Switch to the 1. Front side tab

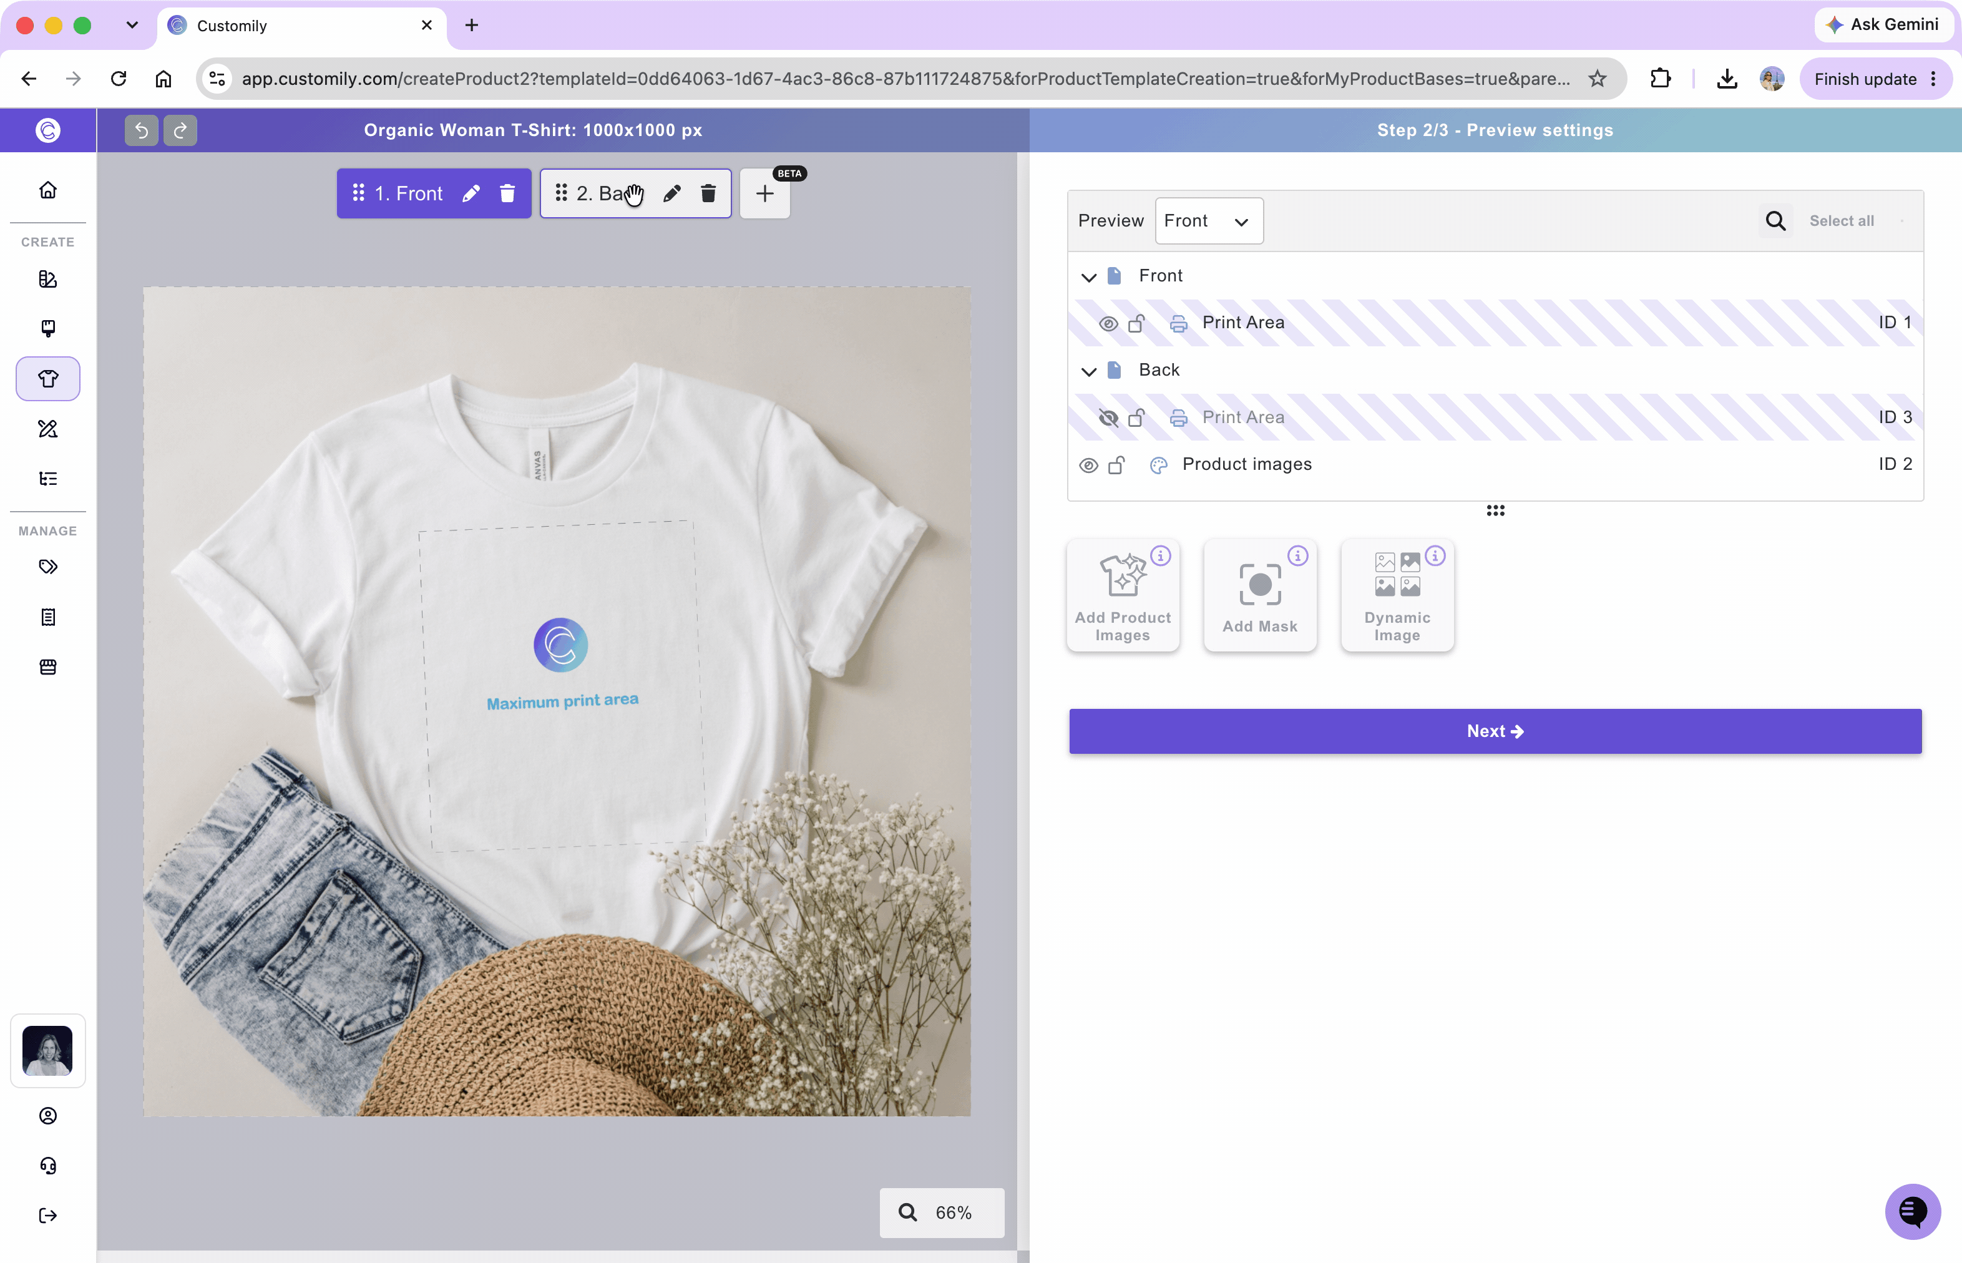tap(409, 193)
